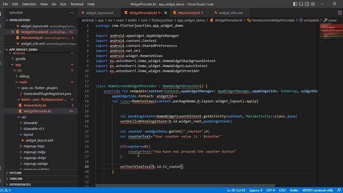The width and height of the screenshot is (343, 193).
Task: Expand the drawable-v21 folder
Action: [41, 129]
